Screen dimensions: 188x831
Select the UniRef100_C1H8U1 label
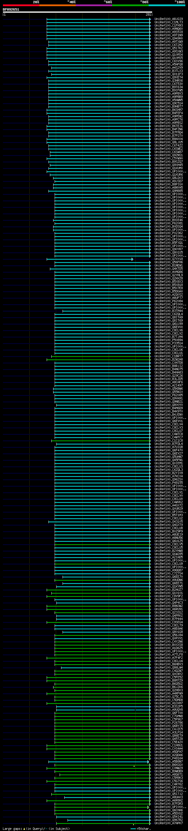point(169,746)
